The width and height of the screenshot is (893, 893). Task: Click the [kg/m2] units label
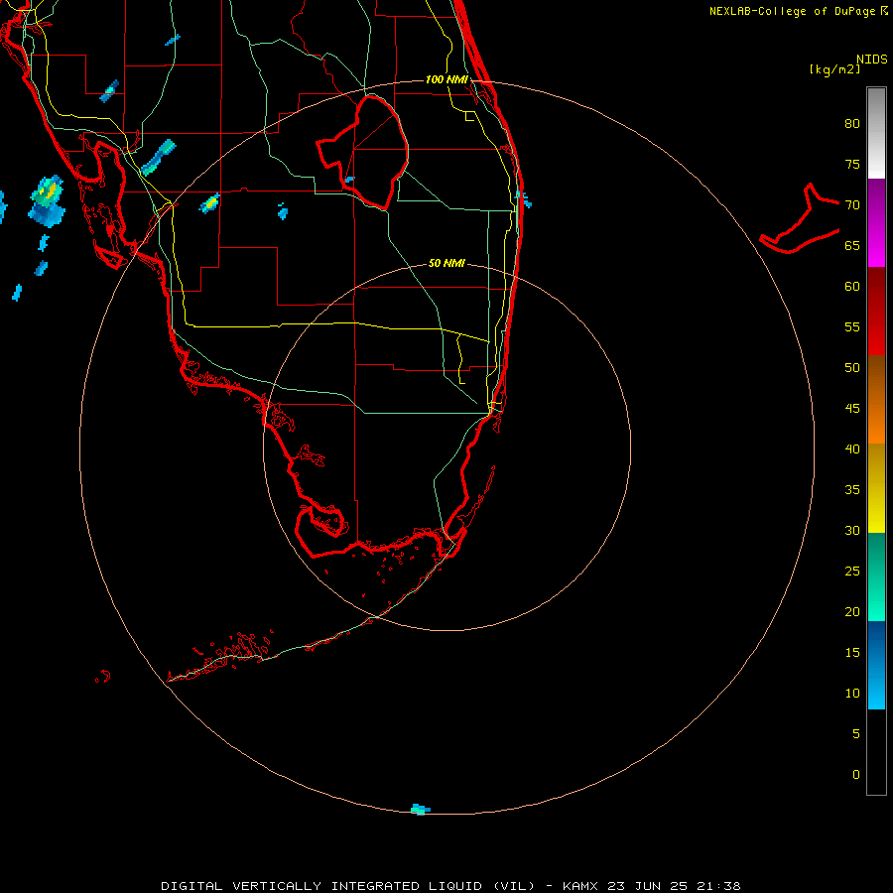[834, 69]
